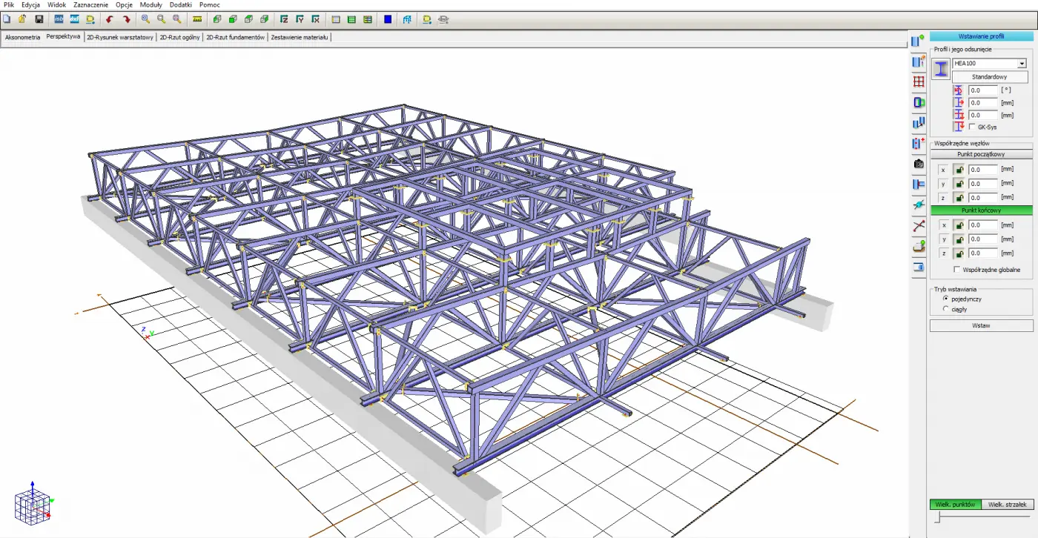Click the point size slider handle
The width and height of the screenshot is (1038, 538).
coord(936,519)
